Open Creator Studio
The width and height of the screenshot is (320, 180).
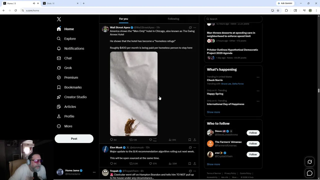click(x=72, y=97)
